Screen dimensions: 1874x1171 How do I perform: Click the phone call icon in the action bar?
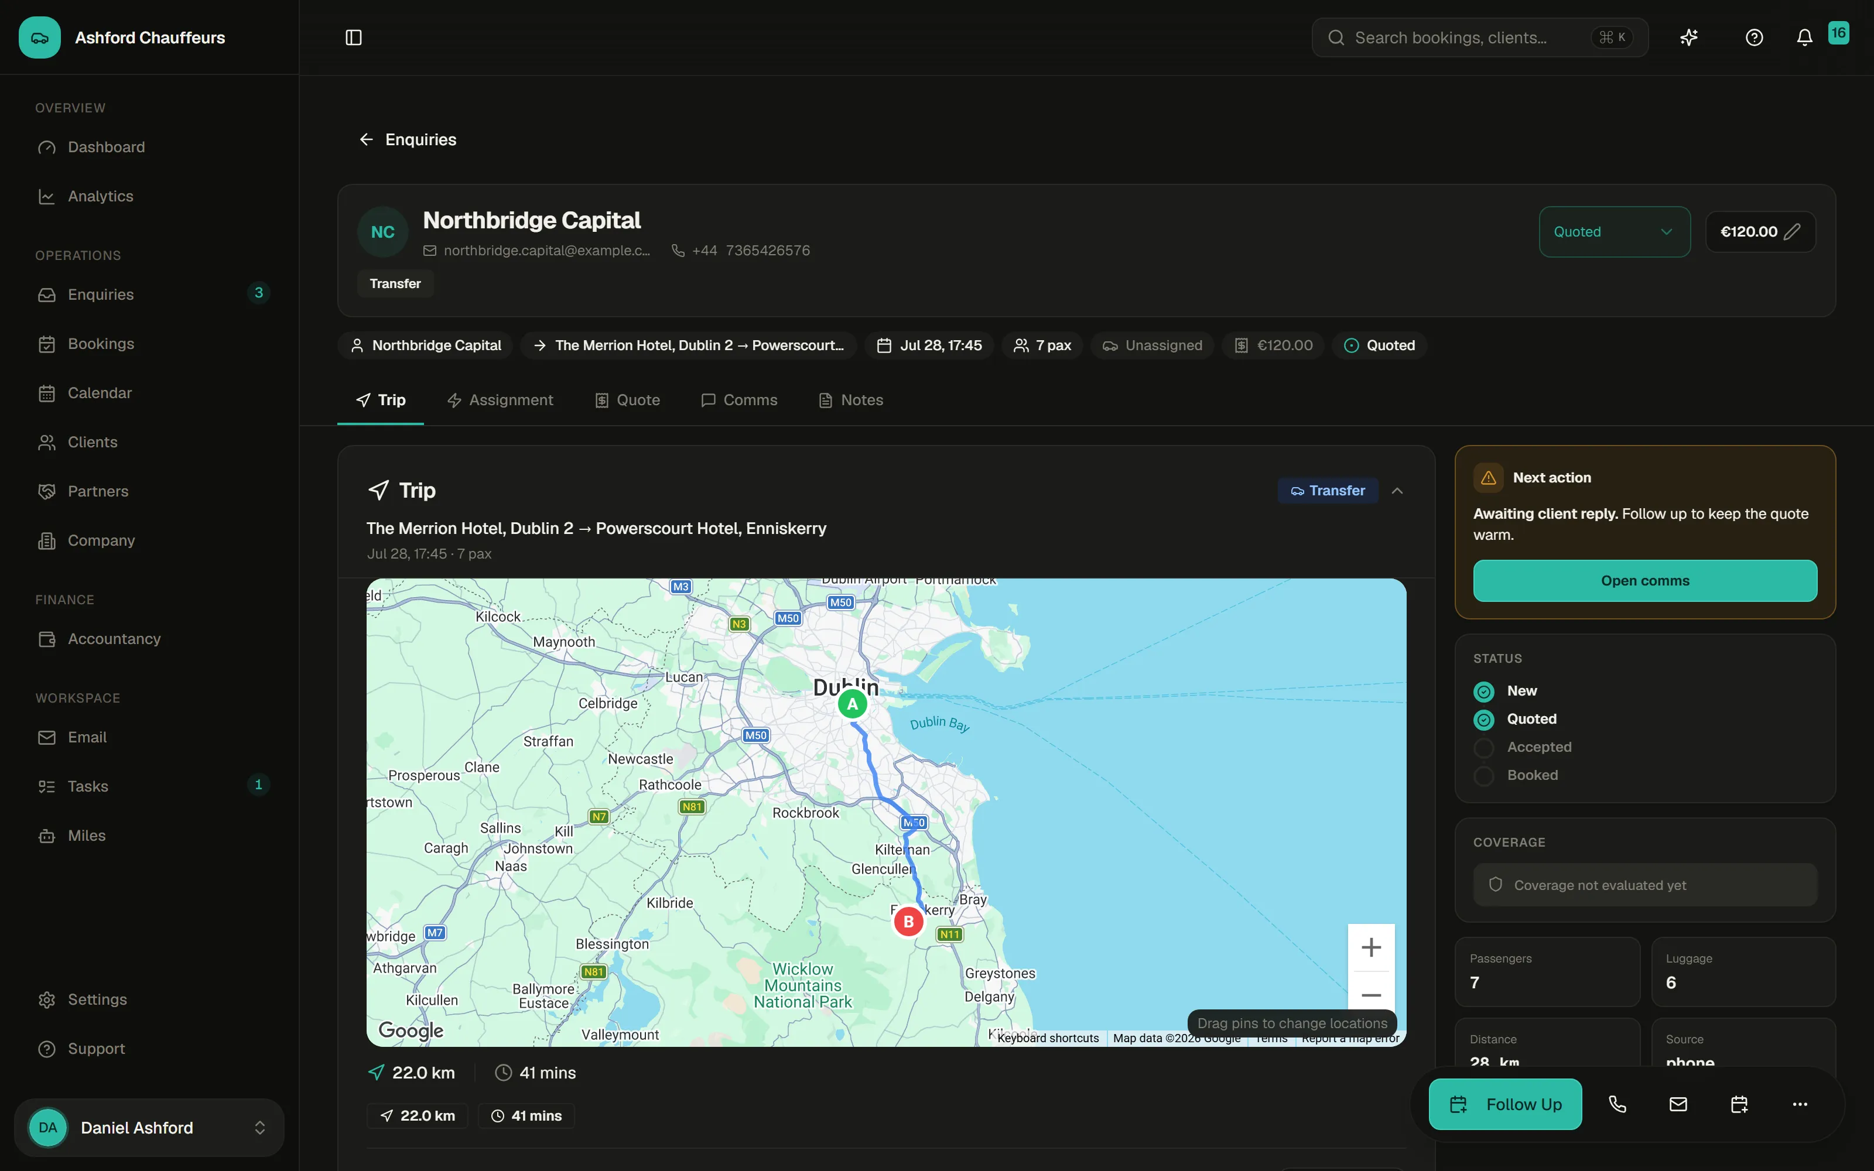[x=1617, y=1104]
